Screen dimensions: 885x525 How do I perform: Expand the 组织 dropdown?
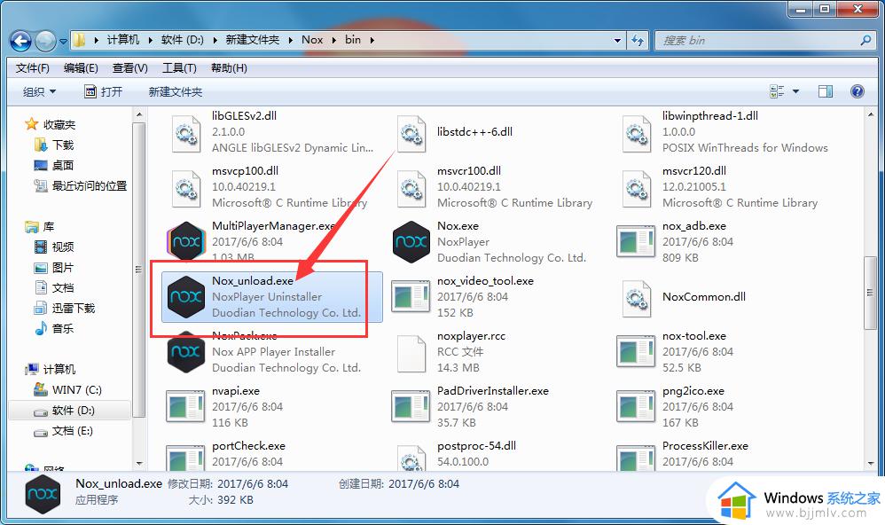click(40, 91)
